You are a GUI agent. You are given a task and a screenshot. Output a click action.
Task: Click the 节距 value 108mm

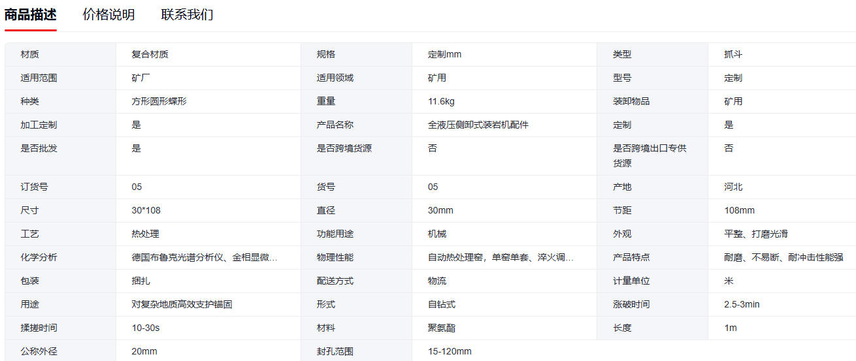point(739,210)
